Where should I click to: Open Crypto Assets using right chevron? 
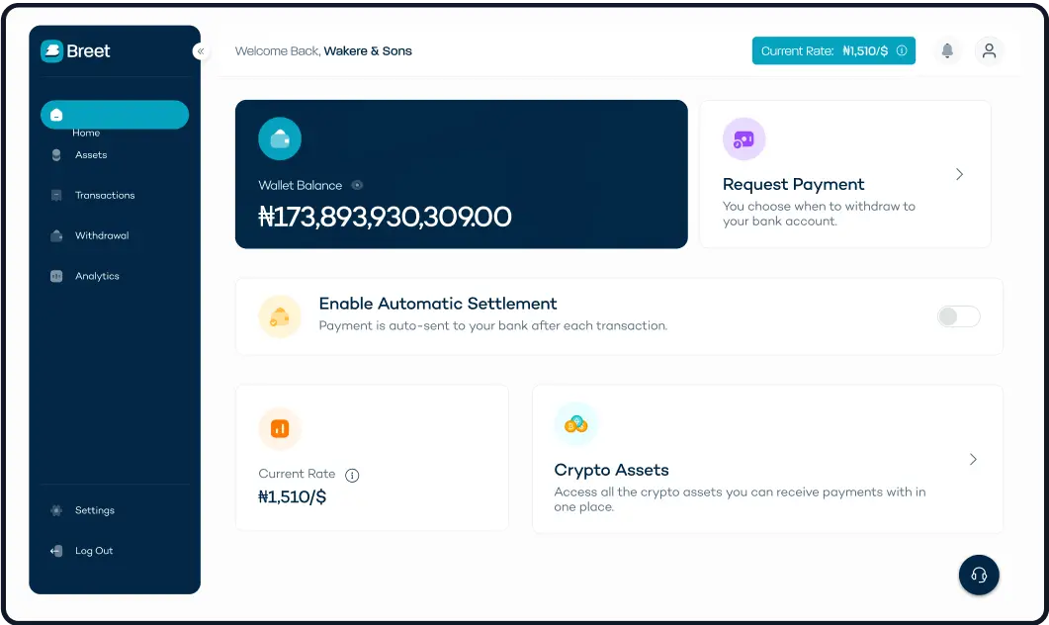tap(973, 460)
